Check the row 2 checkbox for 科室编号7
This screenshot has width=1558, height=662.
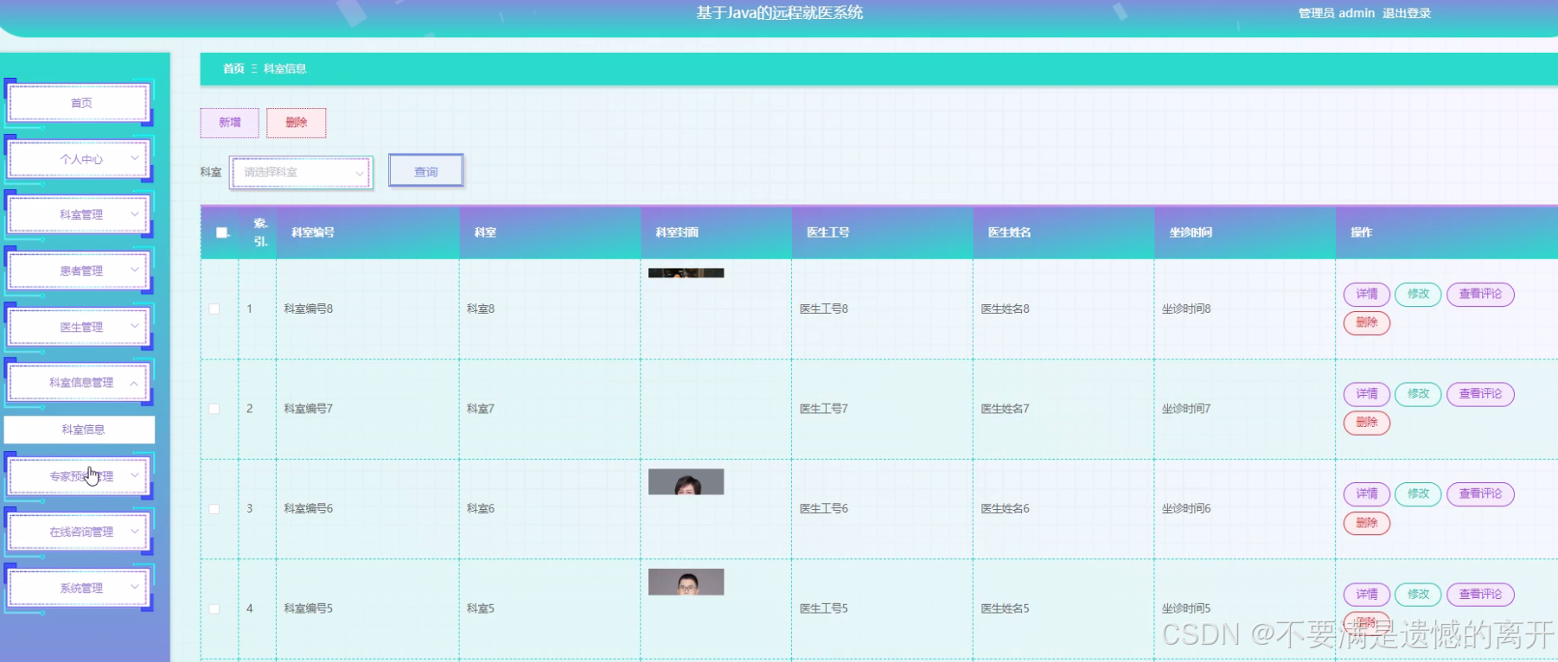click(x=214, y=409)
